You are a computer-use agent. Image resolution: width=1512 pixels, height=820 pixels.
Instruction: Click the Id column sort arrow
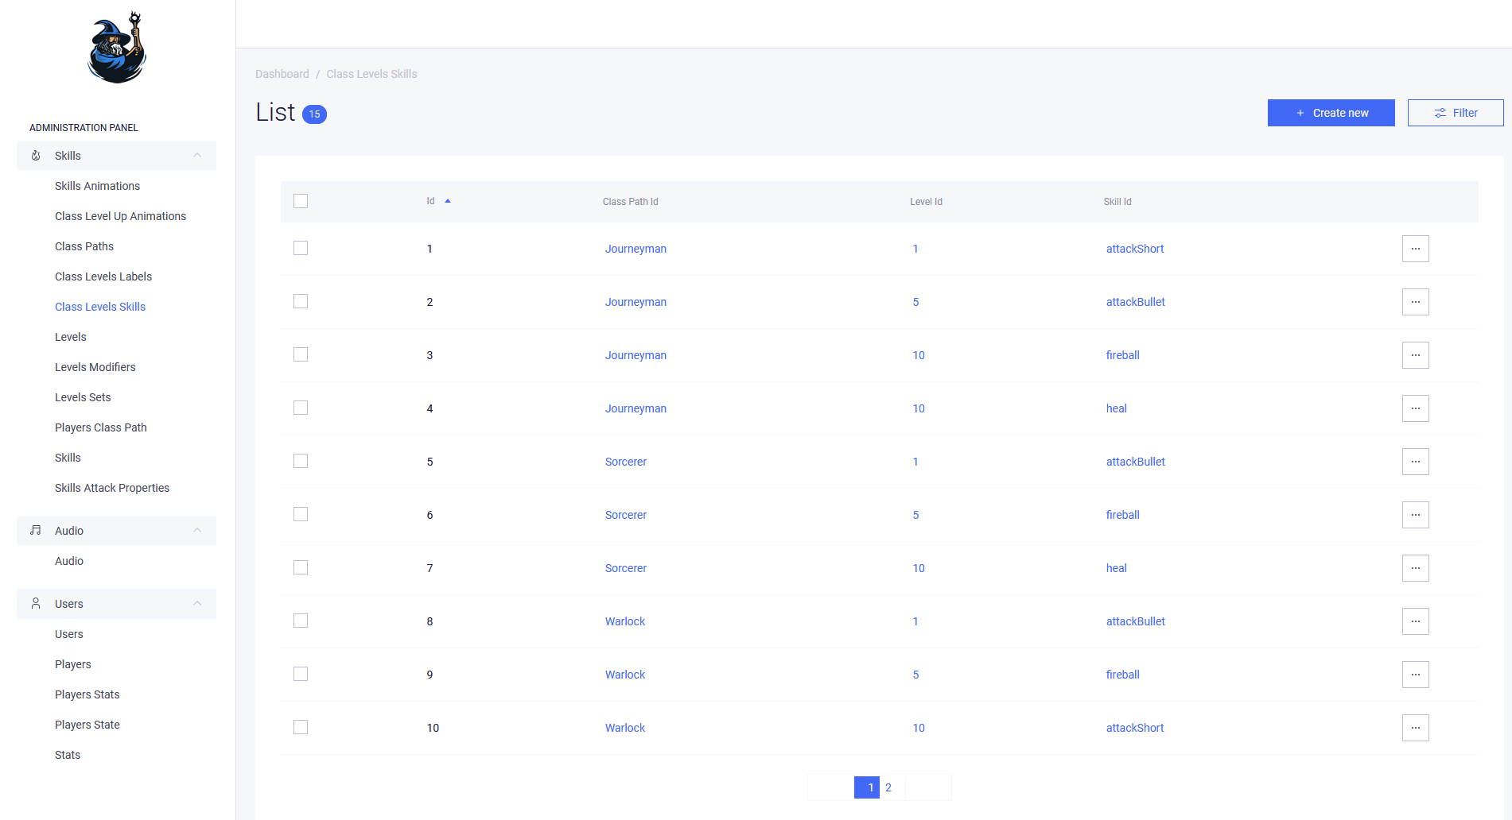(448, 201)
